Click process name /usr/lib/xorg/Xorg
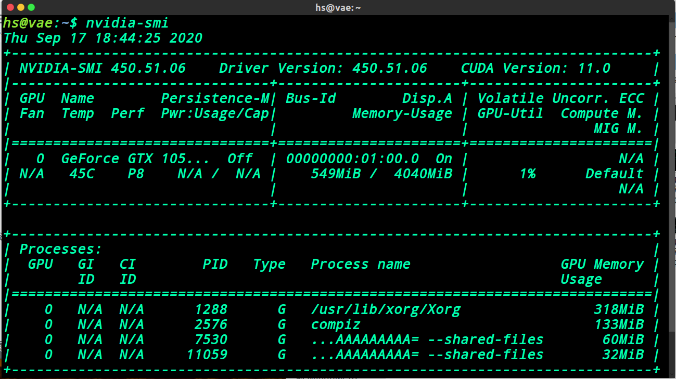The height and width of the screenshot is (379, 676). point(386,309)
